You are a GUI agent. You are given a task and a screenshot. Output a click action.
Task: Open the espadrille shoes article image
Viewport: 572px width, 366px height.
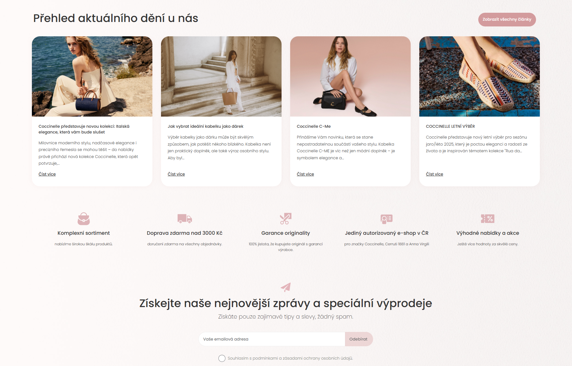480,76
